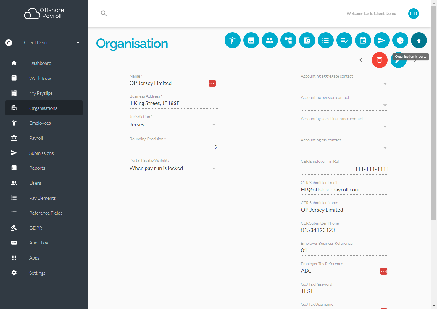437x309 pixels.
Task: Click the paper plane send icon in toolbar
Action: [382, 40]
